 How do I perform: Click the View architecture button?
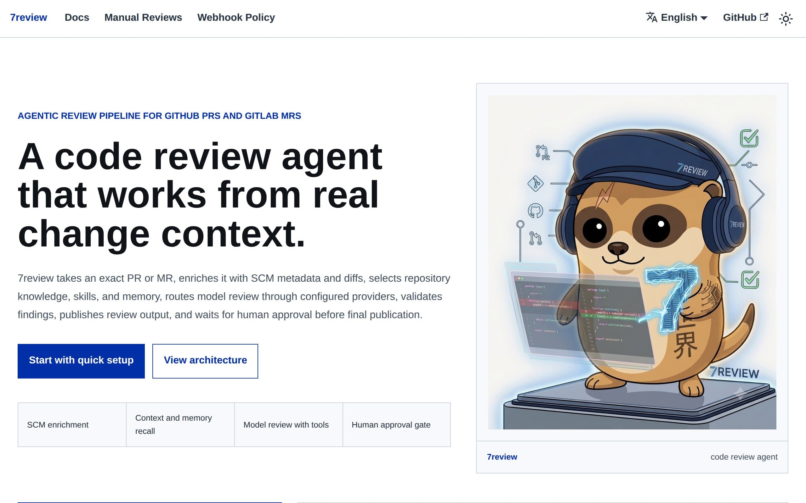(205, 361)
